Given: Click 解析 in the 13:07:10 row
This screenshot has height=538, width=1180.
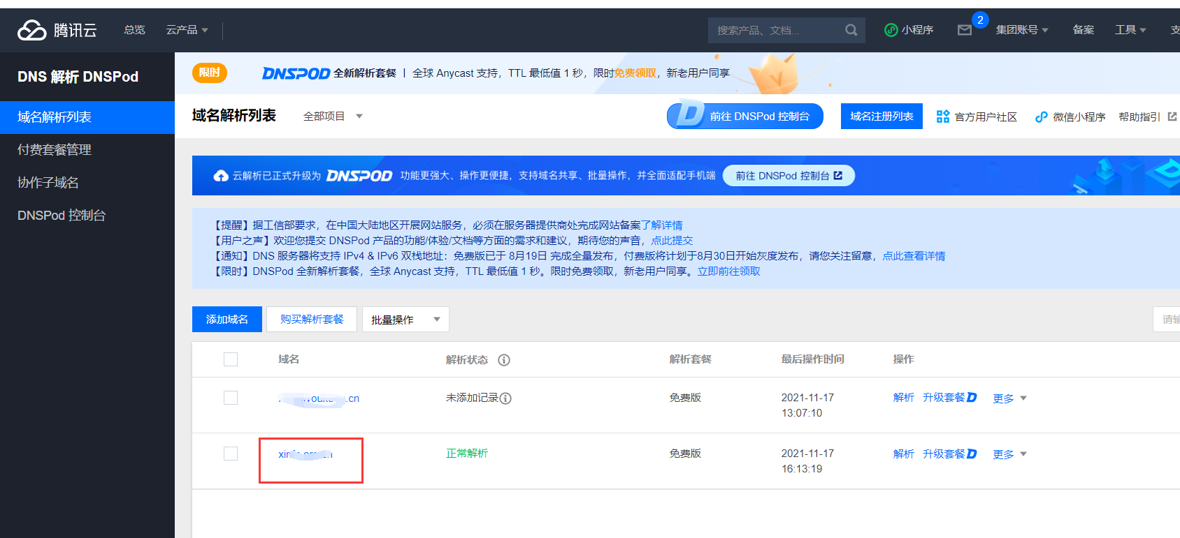Looking at the screenshot, I should point(904,398).
